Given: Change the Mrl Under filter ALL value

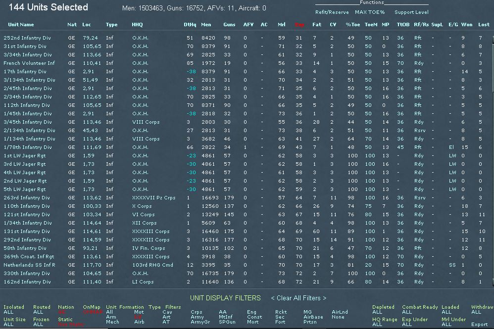Looking at the screenshot, I should pyautogui.click(x=446, y=324).
